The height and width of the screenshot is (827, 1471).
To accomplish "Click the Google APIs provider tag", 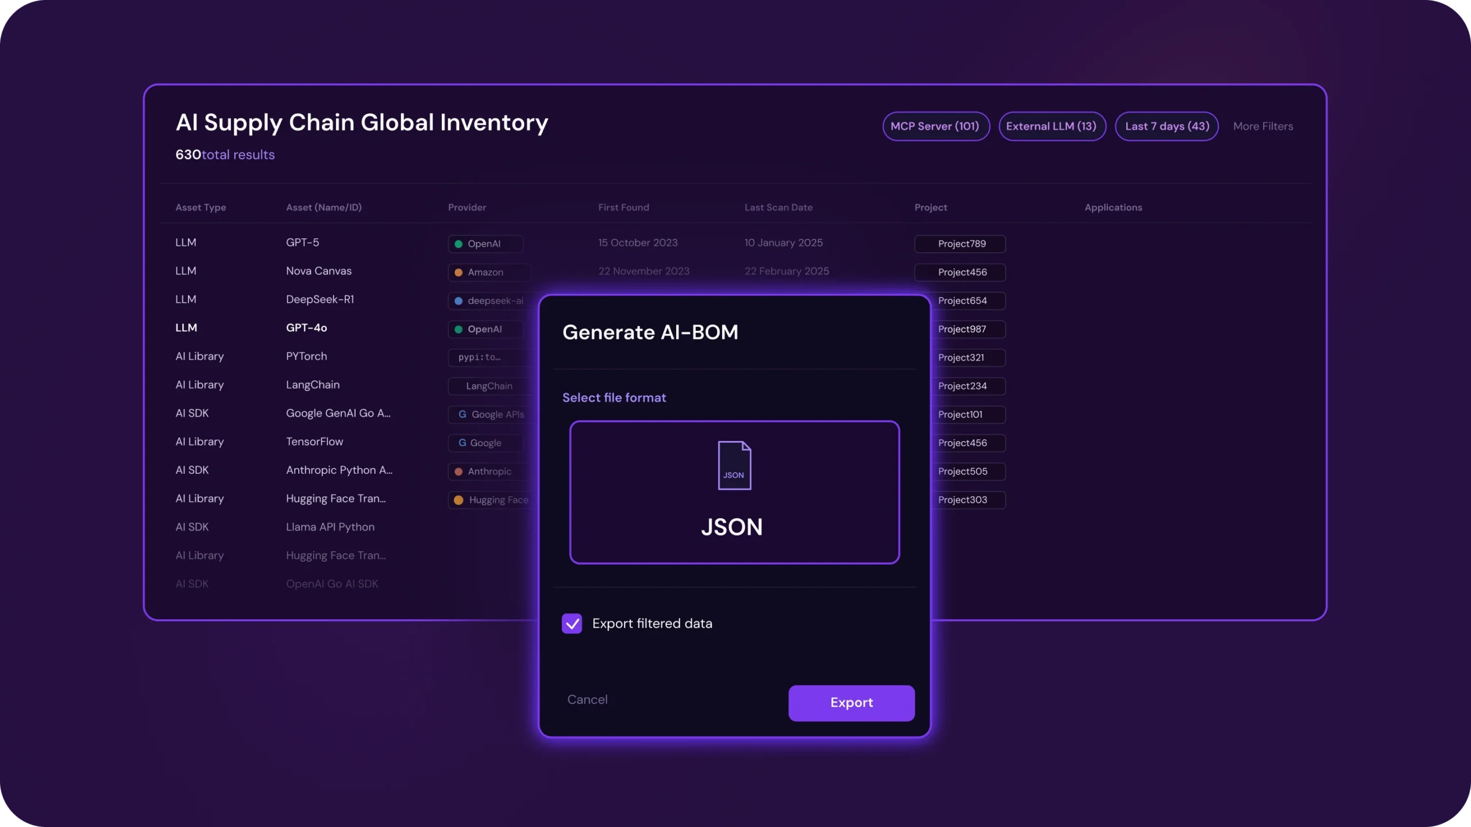I will (x=491, y=414).
